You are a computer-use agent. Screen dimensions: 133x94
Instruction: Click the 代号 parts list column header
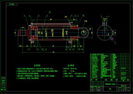96,80
